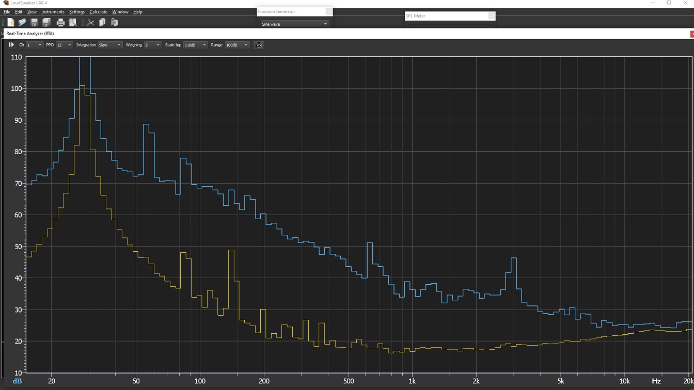Open the Weighing Z dropdown
This screenshot has width=694, height=390.
pos(152,45)
